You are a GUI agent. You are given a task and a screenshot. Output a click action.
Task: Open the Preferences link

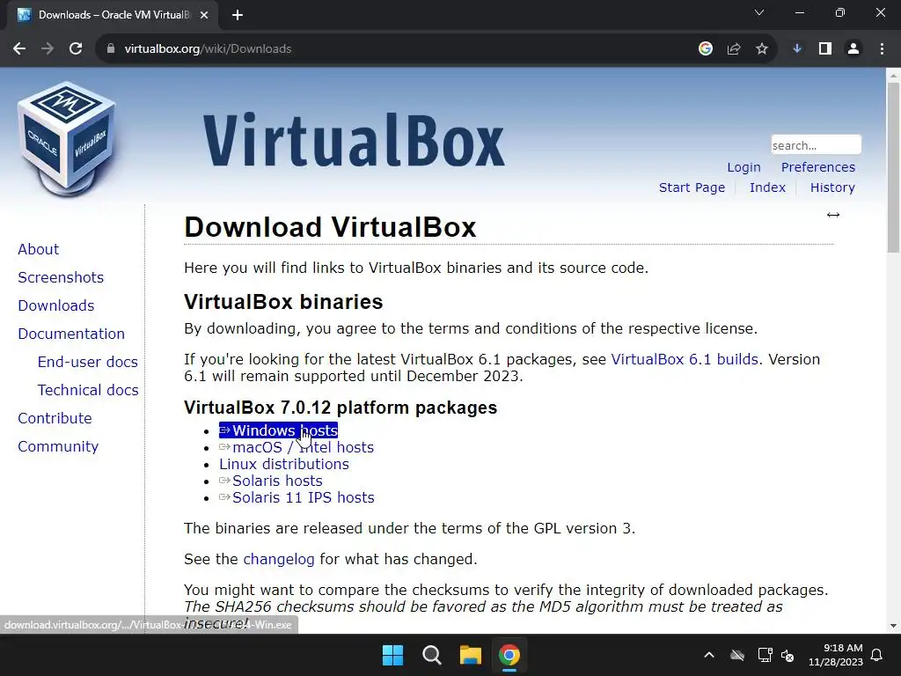click(x=817, y=167)
